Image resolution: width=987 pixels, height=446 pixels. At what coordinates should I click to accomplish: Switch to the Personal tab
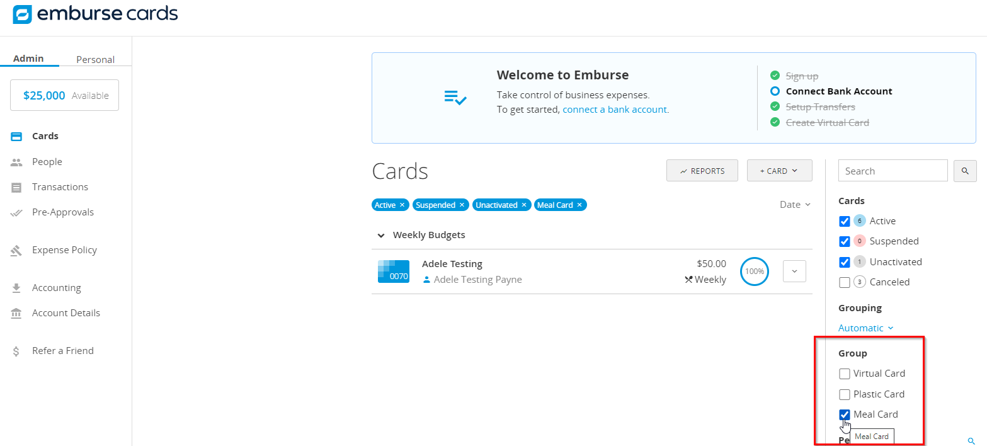95,60
